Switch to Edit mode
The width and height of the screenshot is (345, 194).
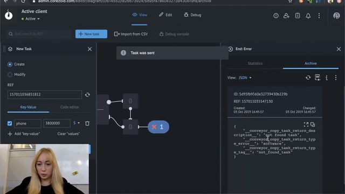click(165, 15)
